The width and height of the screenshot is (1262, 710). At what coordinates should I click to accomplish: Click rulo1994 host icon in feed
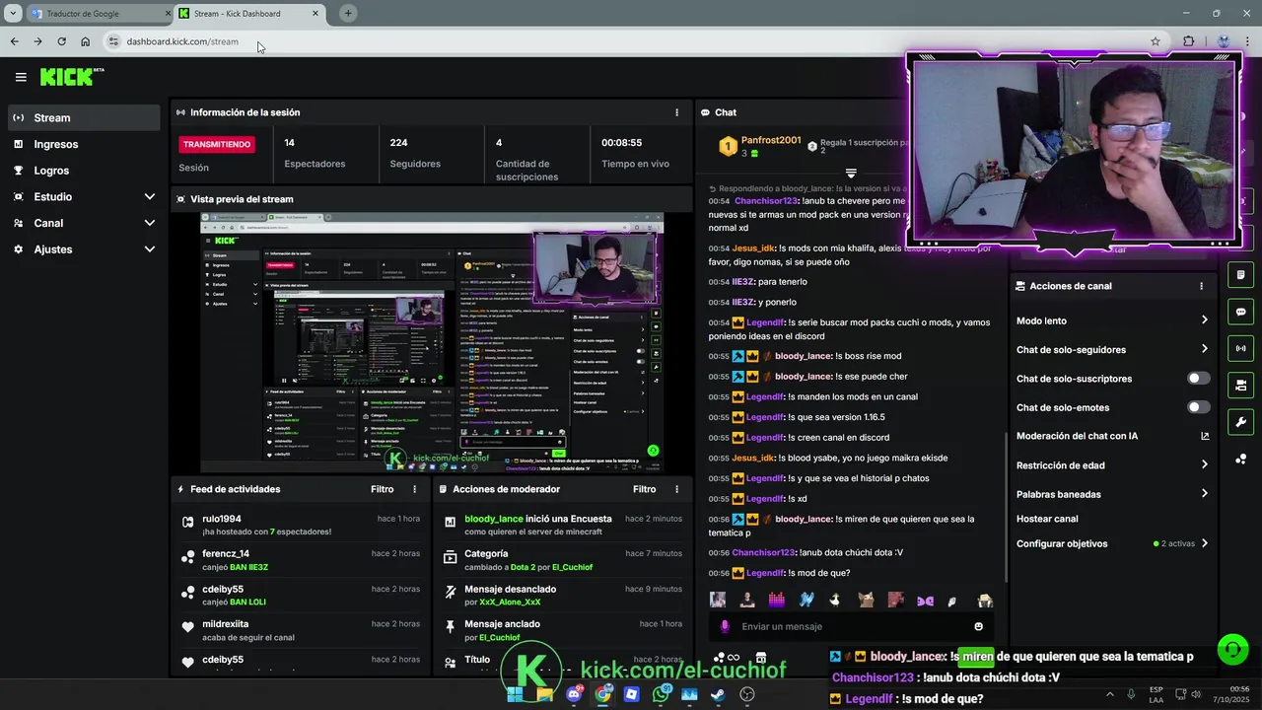tap(187, 523)
